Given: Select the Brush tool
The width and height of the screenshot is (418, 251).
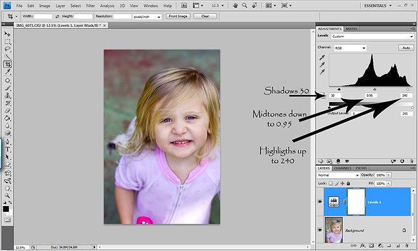Looking at the screenshot, I should point(8,88).
